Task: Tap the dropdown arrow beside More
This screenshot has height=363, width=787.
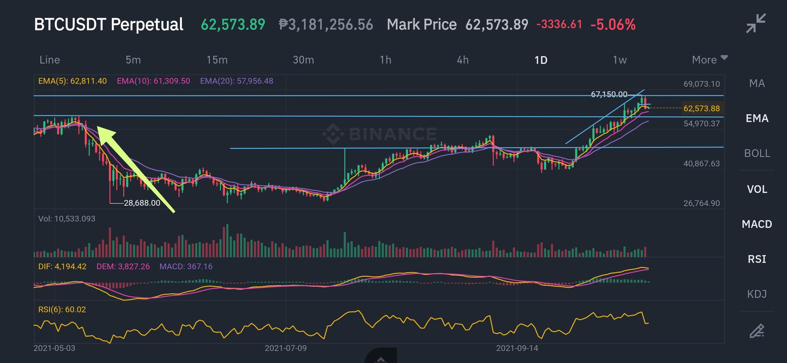Action: 724,58
